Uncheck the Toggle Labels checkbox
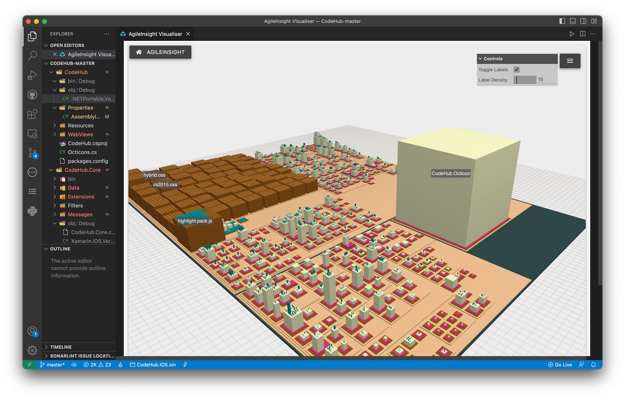 (x=517, y=70)
